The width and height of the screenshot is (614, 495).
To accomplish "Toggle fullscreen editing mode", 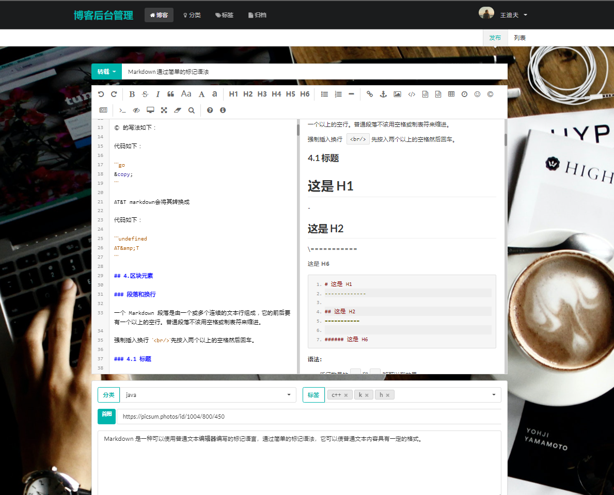I will [x=164, y=110].
